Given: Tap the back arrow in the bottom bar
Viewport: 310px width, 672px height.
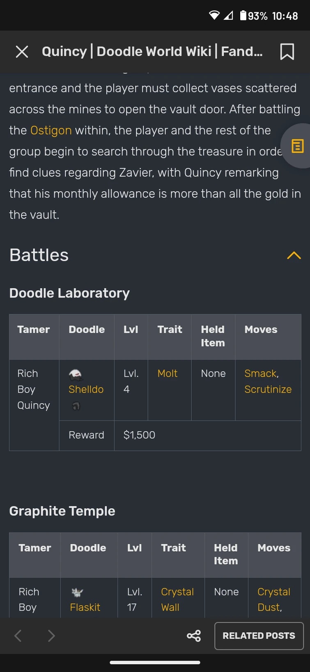Looking at the screenshot, I should [x=17, y=636].
